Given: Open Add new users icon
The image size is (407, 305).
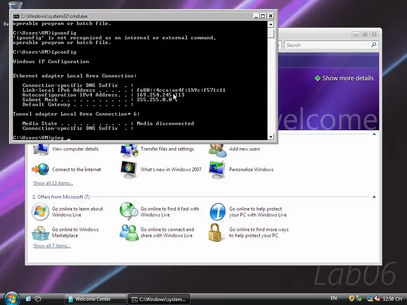Looking at the screenshot, I should click(217, 150).
